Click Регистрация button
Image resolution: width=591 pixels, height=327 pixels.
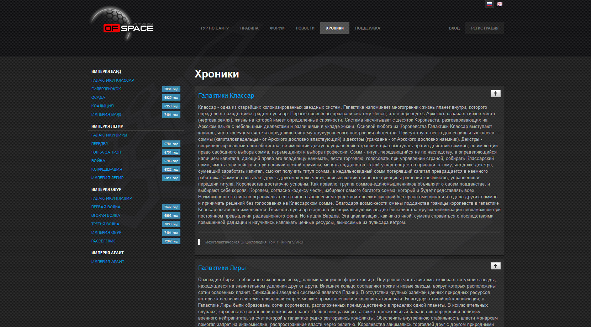(x=485, y=28)
